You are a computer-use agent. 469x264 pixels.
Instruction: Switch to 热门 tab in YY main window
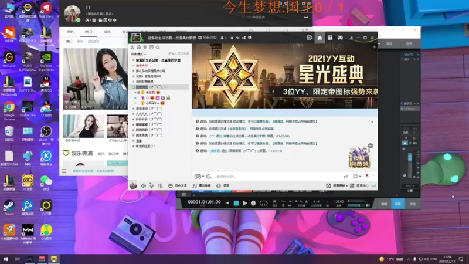(x=89, y=32)
